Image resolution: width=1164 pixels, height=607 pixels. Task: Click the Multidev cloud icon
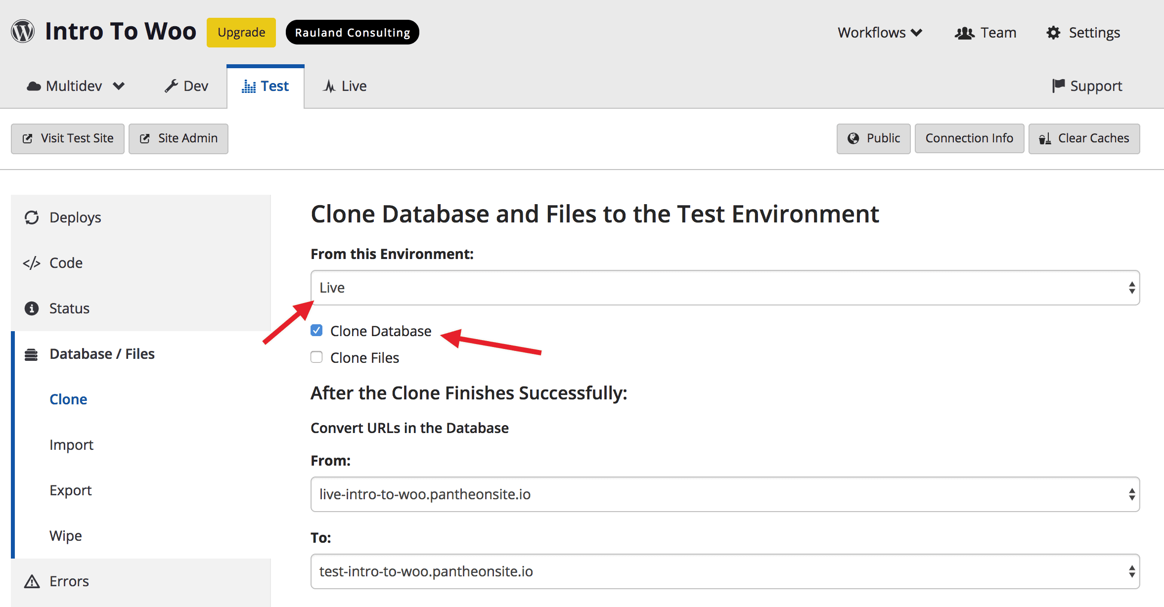[34, 87]
